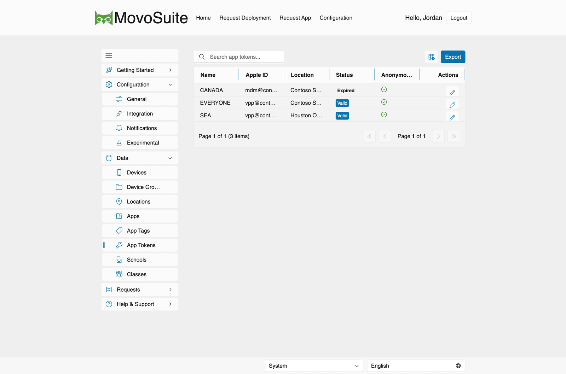
Task: Open column chooser grid icon
Action: pos(431,57)
